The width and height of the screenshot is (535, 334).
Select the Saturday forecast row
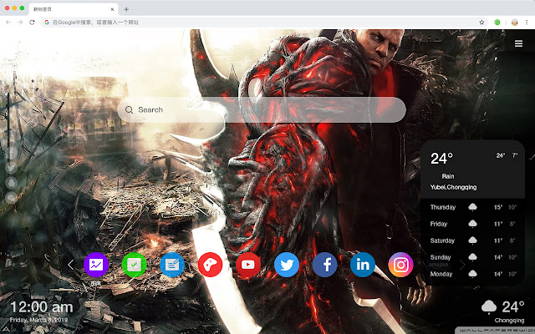(473, 240)
